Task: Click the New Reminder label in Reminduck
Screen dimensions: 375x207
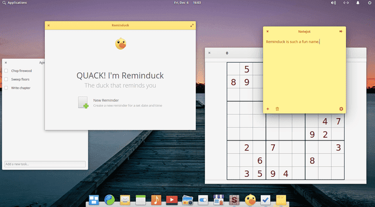Action: [106, 100]
